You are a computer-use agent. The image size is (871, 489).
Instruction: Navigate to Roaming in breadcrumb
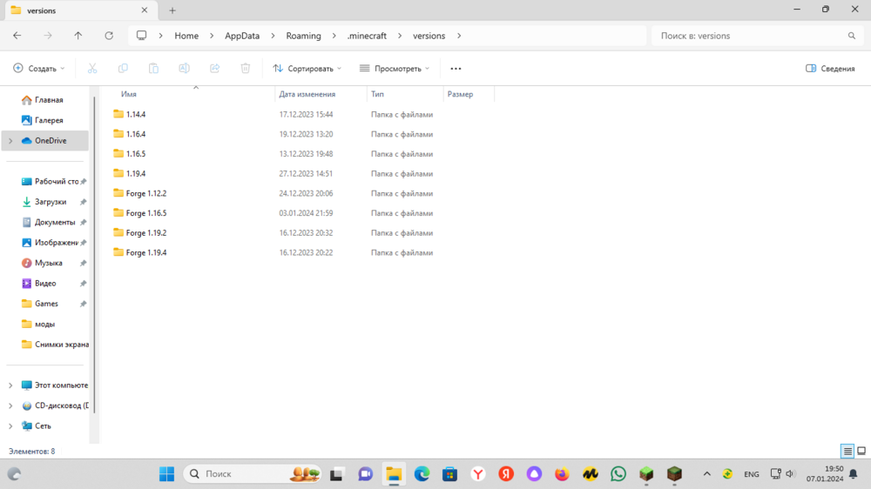point(303,36)
